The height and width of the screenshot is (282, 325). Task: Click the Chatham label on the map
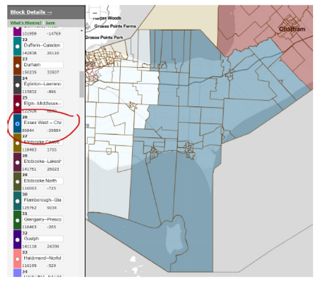coord(292,29)
